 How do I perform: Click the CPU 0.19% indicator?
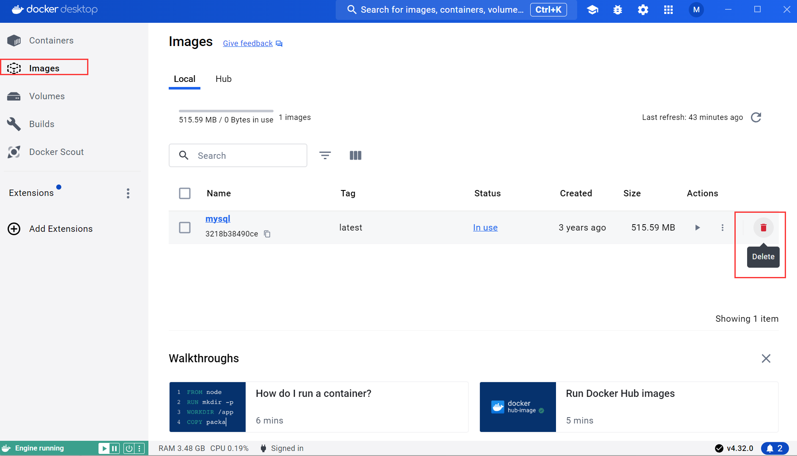pos(229,448)
